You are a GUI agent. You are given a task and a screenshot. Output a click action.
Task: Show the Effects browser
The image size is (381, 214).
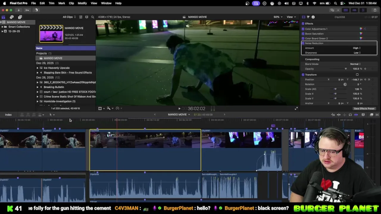(371, 115)
